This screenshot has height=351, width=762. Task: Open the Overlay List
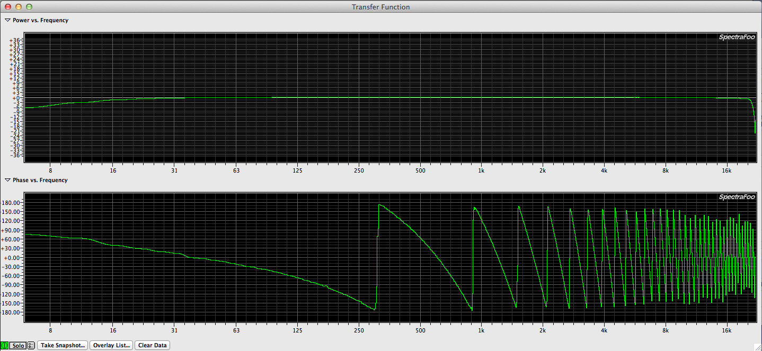[111, 345]
